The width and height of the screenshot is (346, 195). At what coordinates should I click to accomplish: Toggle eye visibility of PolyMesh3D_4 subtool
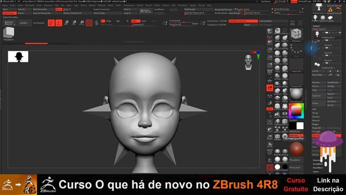click(x=340, y=32)
